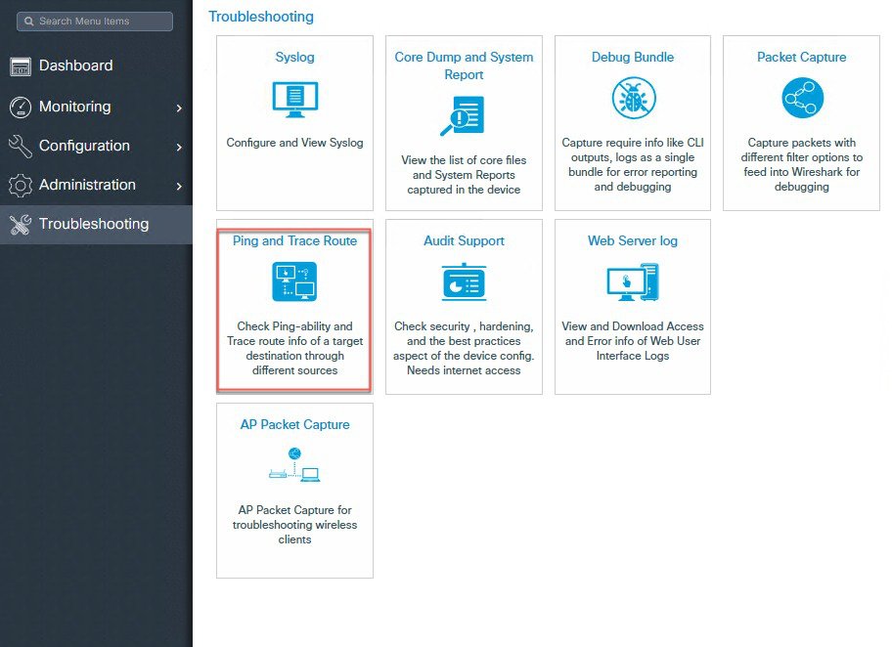This screenshot has width=892, height=647.
Task: Click the Ping and Trace Route icon
Action: (294, 282)
